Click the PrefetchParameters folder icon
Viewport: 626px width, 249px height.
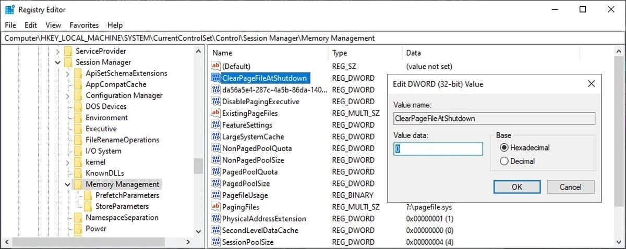point(88,195)
